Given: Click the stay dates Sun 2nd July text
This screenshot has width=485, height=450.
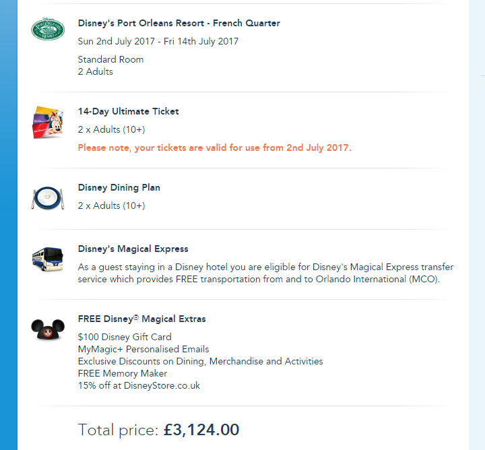Looking at the screenshot, I should (158, 41).
